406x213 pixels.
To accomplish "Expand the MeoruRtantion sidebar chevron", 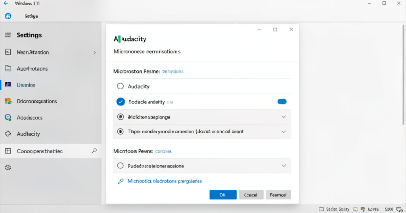I will coord(94,53).
